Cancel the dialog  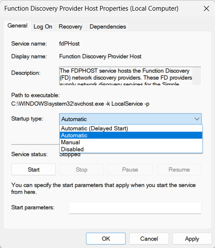149,239
